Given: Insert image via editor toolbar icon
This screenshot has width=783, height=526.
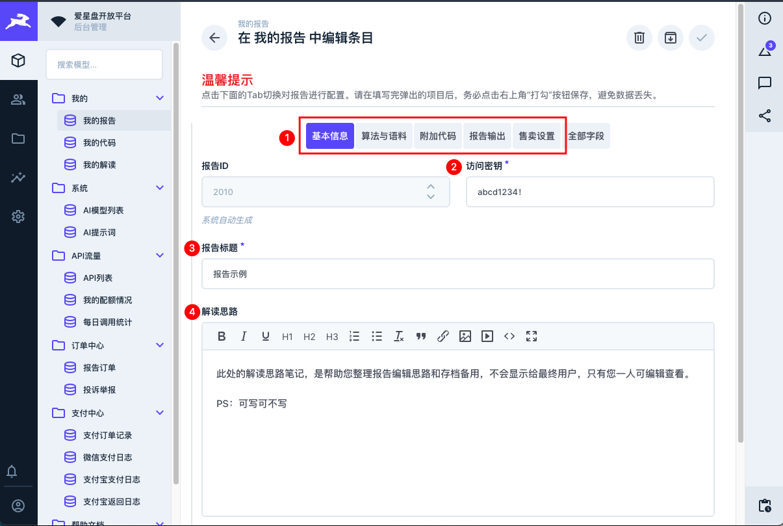Looking at the screenshot, I should [465, 336].
